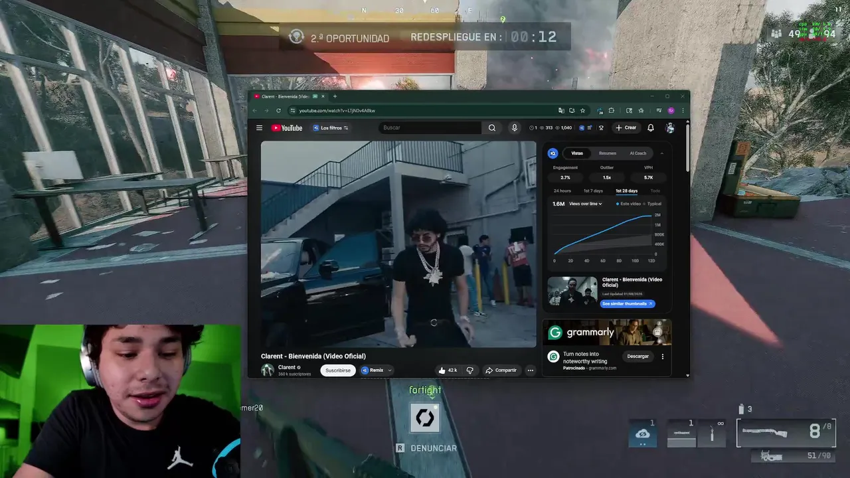Image resolution: width=850 pixels, height=478 pixels.
Task: Open the notifications bell
Action: point(651,127)
